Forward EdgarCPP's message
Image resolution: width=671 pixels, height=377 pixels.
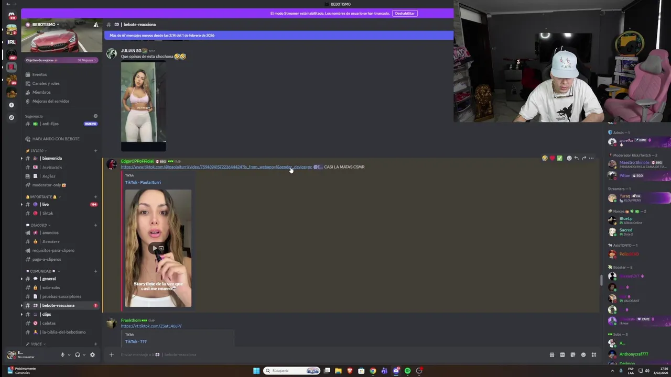point(583,158)
